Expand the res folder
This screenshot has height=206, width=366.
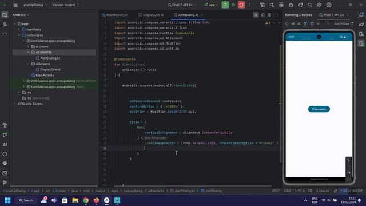pyautogui.click(x=19, y=93)
